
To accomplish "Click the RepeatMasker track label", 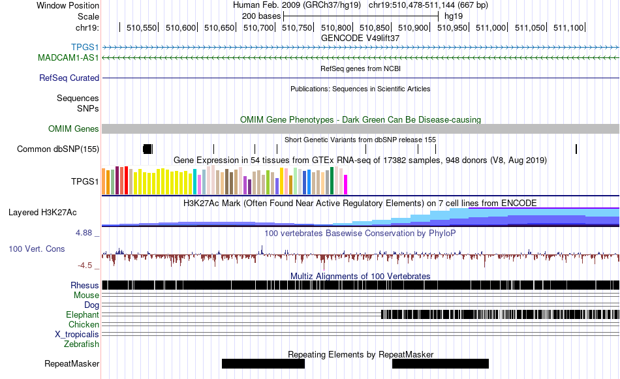I will click(x=72, y=363).
